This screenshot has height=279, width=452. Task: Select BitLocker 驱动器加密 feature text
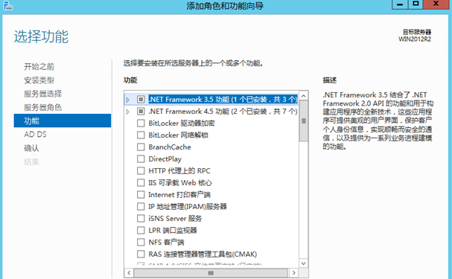(x=182, y=124)
